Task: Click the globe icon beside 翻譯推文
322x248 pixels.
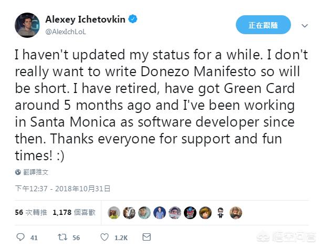Action: pyautogui.click(x=18, y=172)
